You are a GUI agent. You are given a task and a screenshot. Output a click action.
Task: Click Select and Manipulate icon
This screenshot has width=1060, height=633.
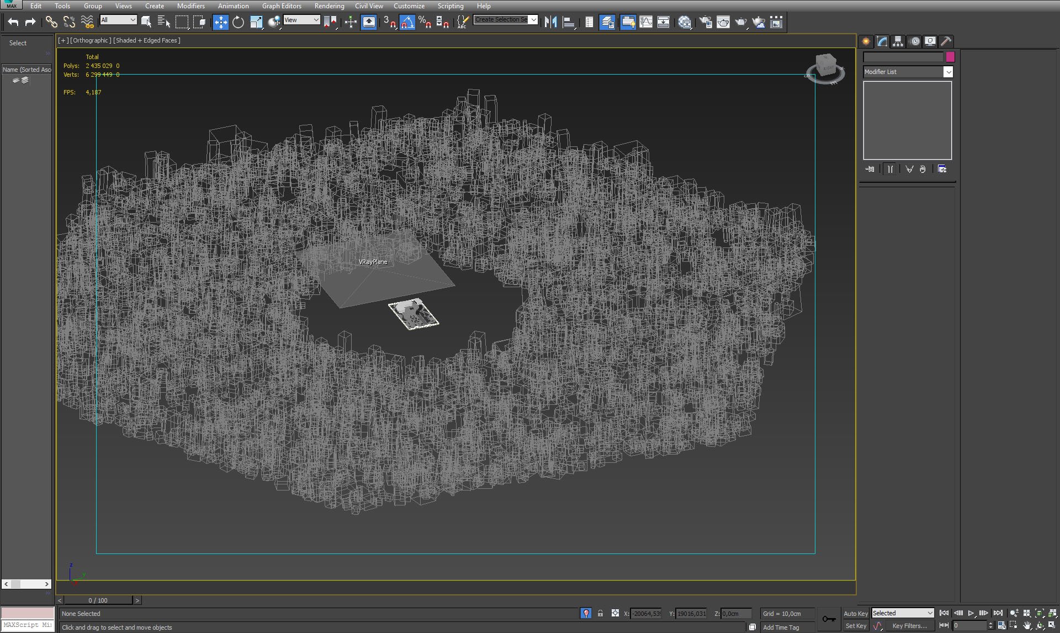351,22
